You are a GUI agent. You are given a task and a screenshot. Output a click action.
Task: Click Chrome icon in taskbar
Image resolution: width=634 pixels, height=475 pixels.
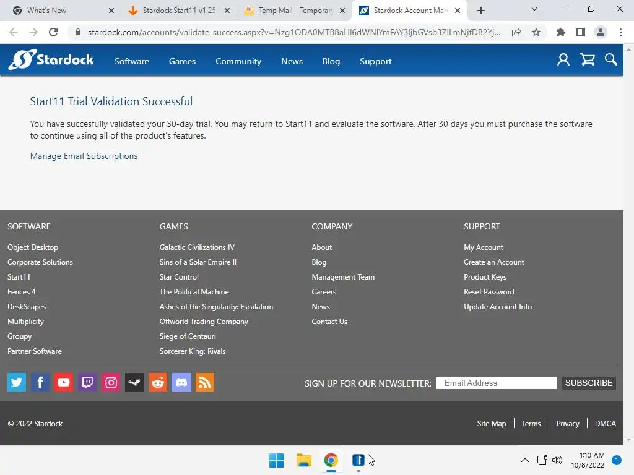point(331,460)
